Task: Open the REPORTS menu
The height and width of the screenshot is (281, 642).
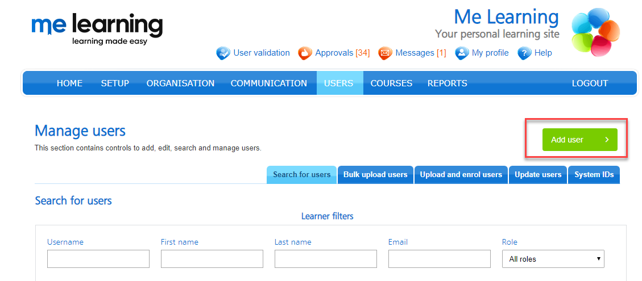Action: 447,83
